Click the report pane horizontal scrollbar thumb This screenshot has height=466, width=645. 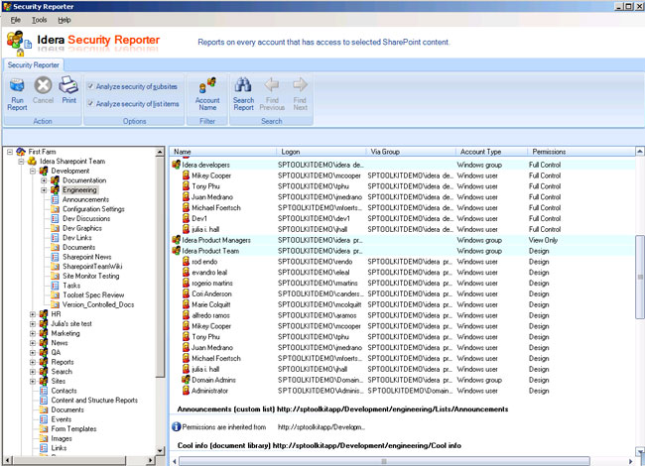pyautogui.click(x=384, y=461)
